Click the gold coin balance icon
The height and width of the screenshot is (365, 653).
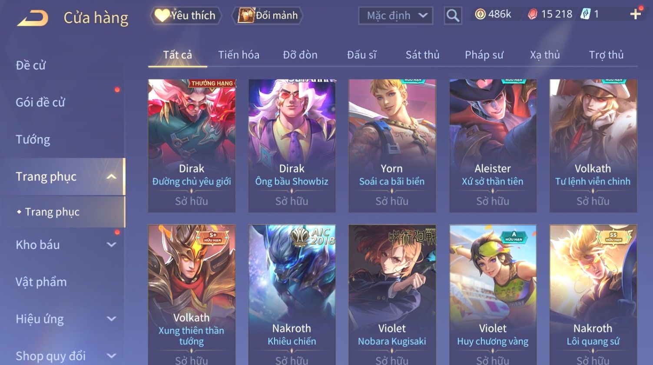coord(480,14)
